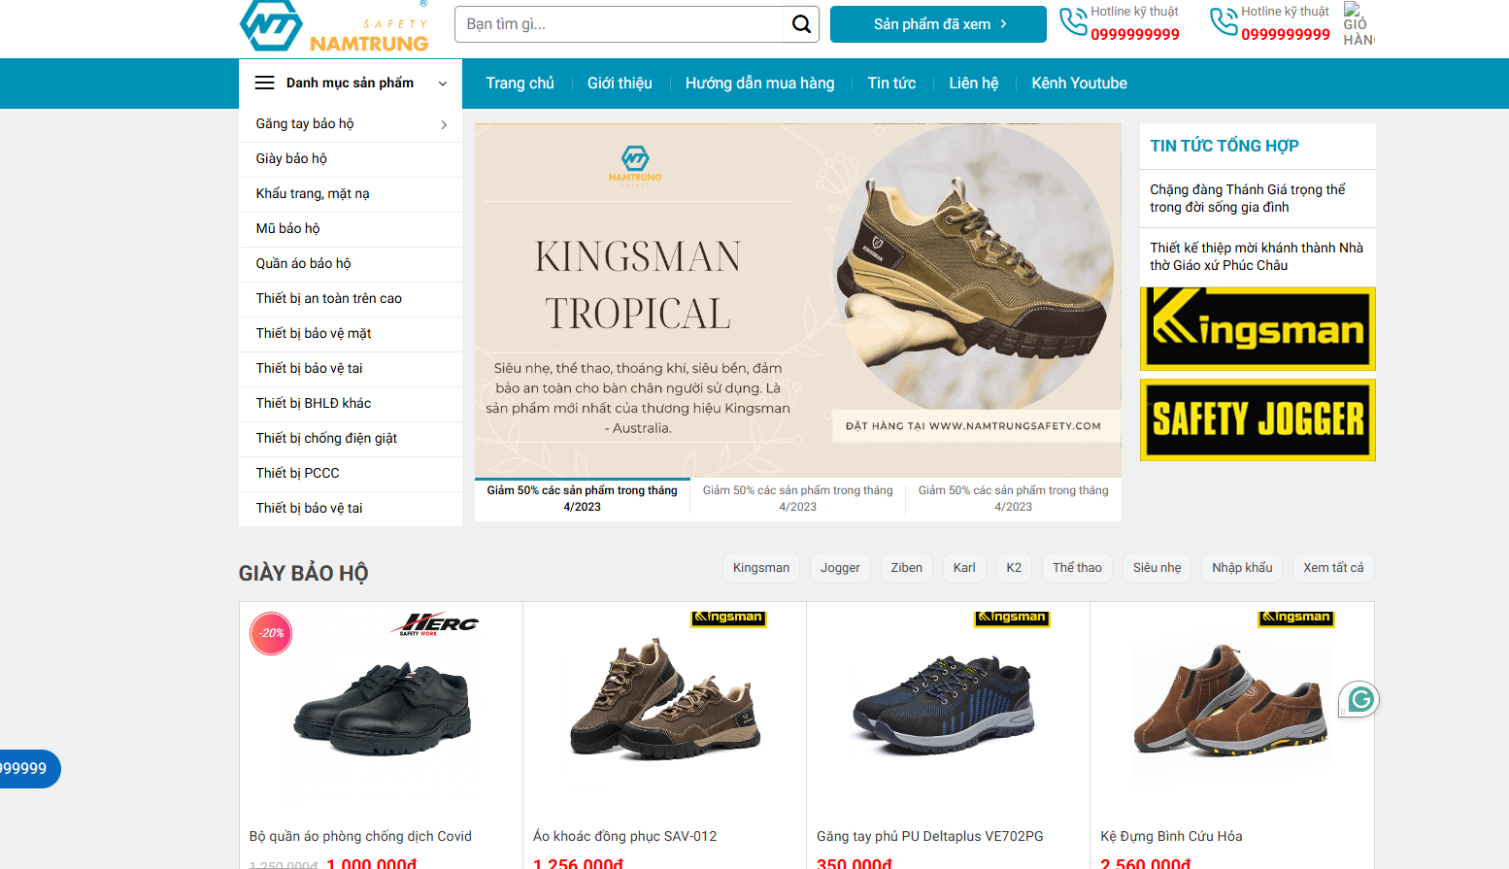The height and width of the screenshot is (869, 1509).
Task: Select the second banner slide tab
Action: (x=797, y=498)
